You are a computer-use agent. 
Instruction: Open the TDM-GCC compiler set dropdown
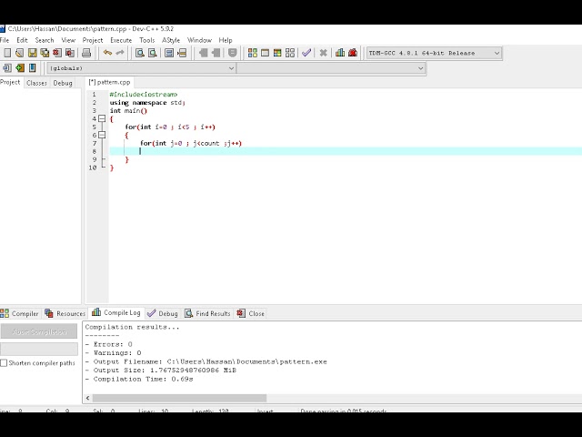(x=434, y=53)
